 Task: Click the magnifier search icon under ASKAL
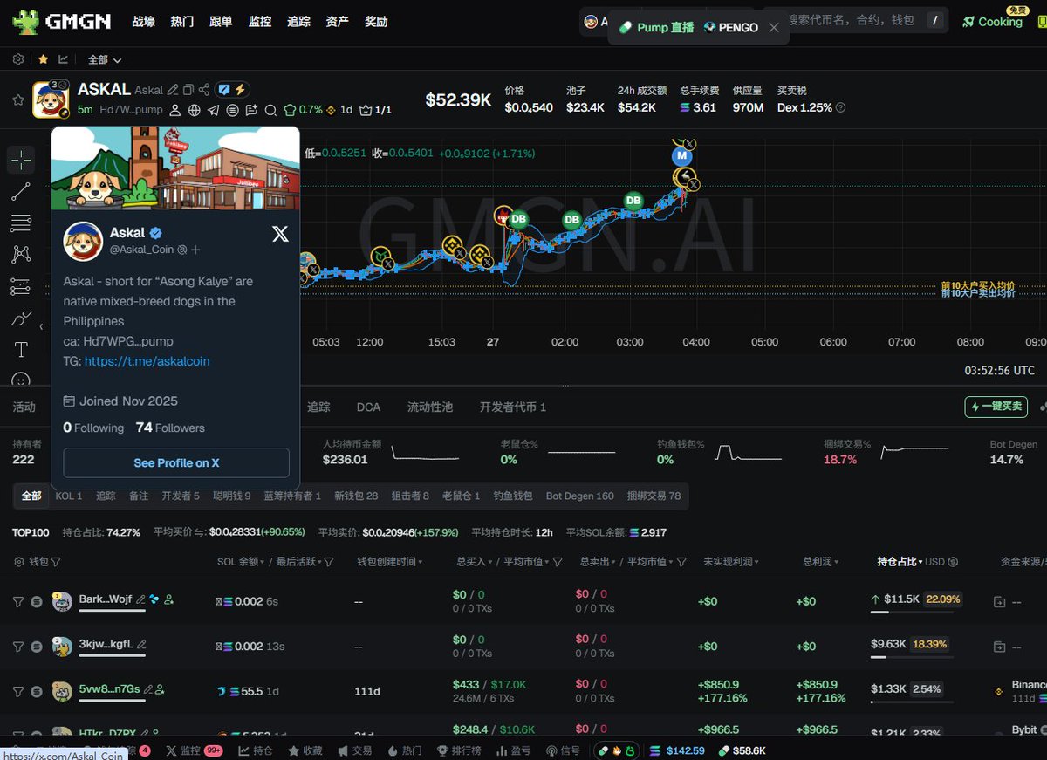coord(270,110)
